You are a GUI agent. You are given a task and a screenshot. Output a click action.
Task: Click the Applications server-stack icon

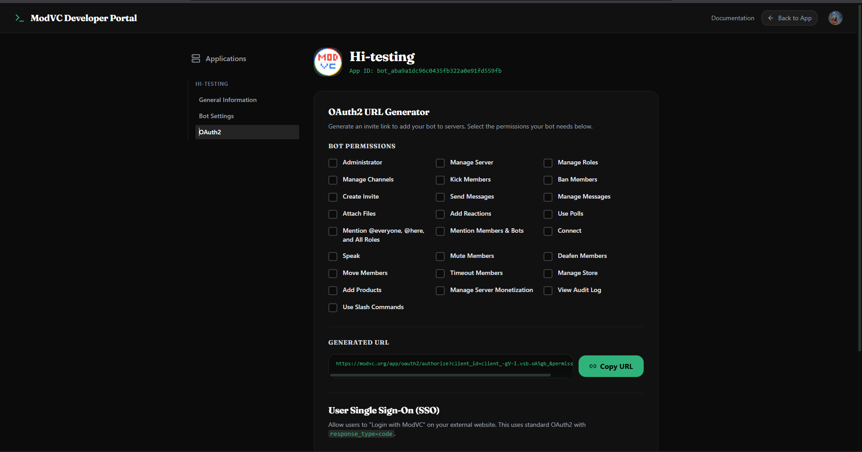coord(196,58)
